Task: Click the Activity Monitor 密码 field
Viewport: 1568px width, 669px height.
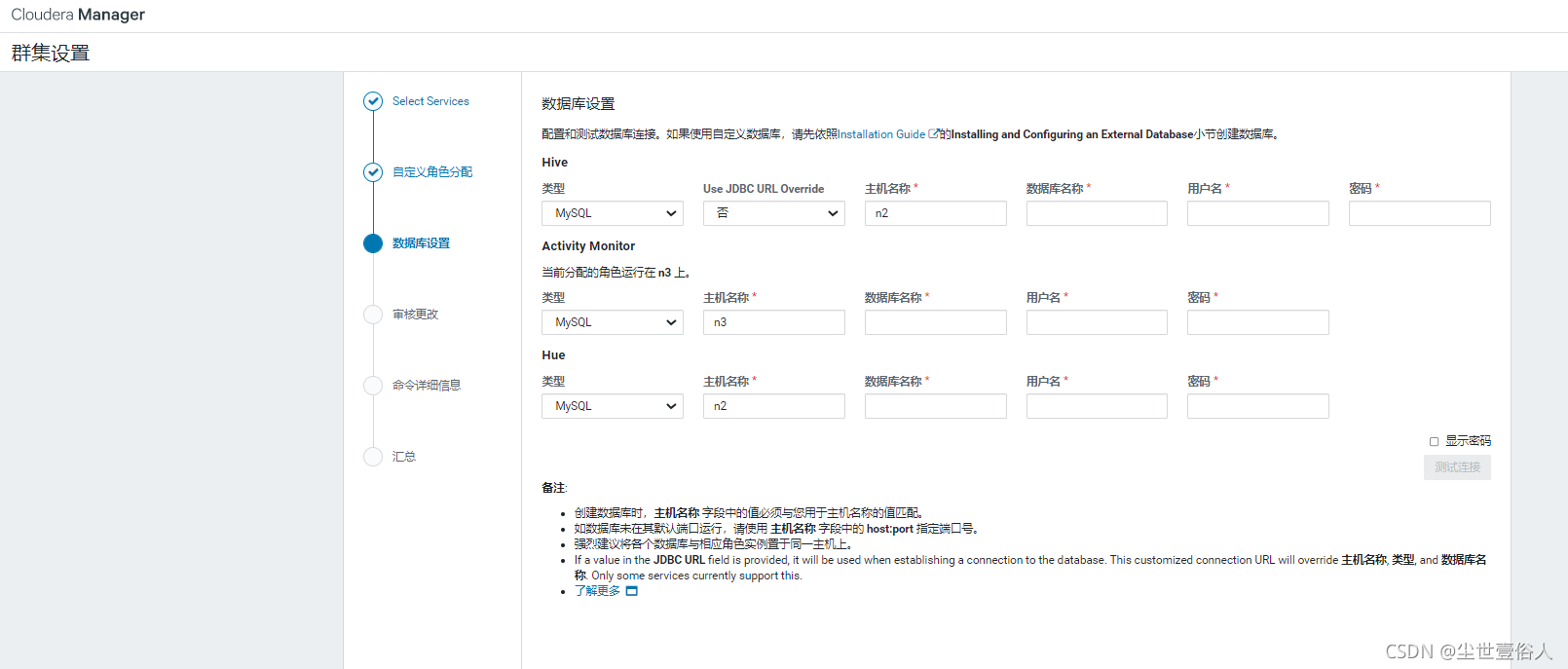Action: pos(1258,322)
